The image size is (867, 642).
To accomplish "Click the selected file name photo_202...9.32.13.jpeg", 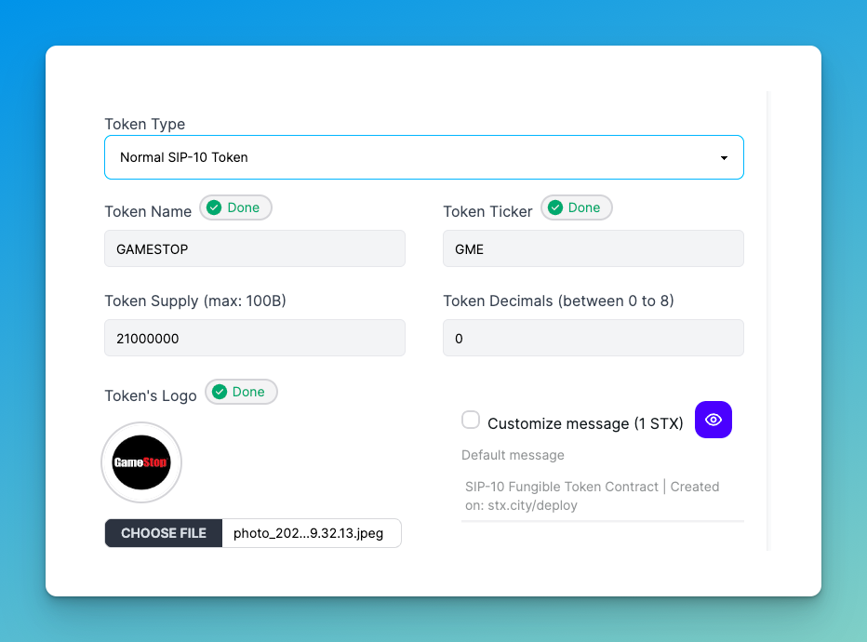I will [309, 533].
